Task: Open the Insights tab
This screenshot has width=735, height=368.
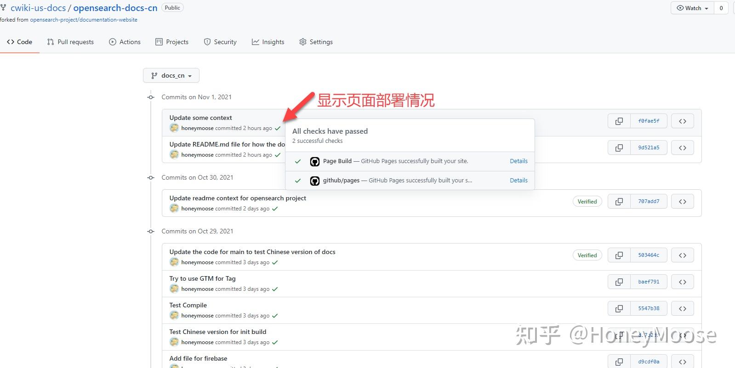Action: pyautogui.click(x=268, y=42)
